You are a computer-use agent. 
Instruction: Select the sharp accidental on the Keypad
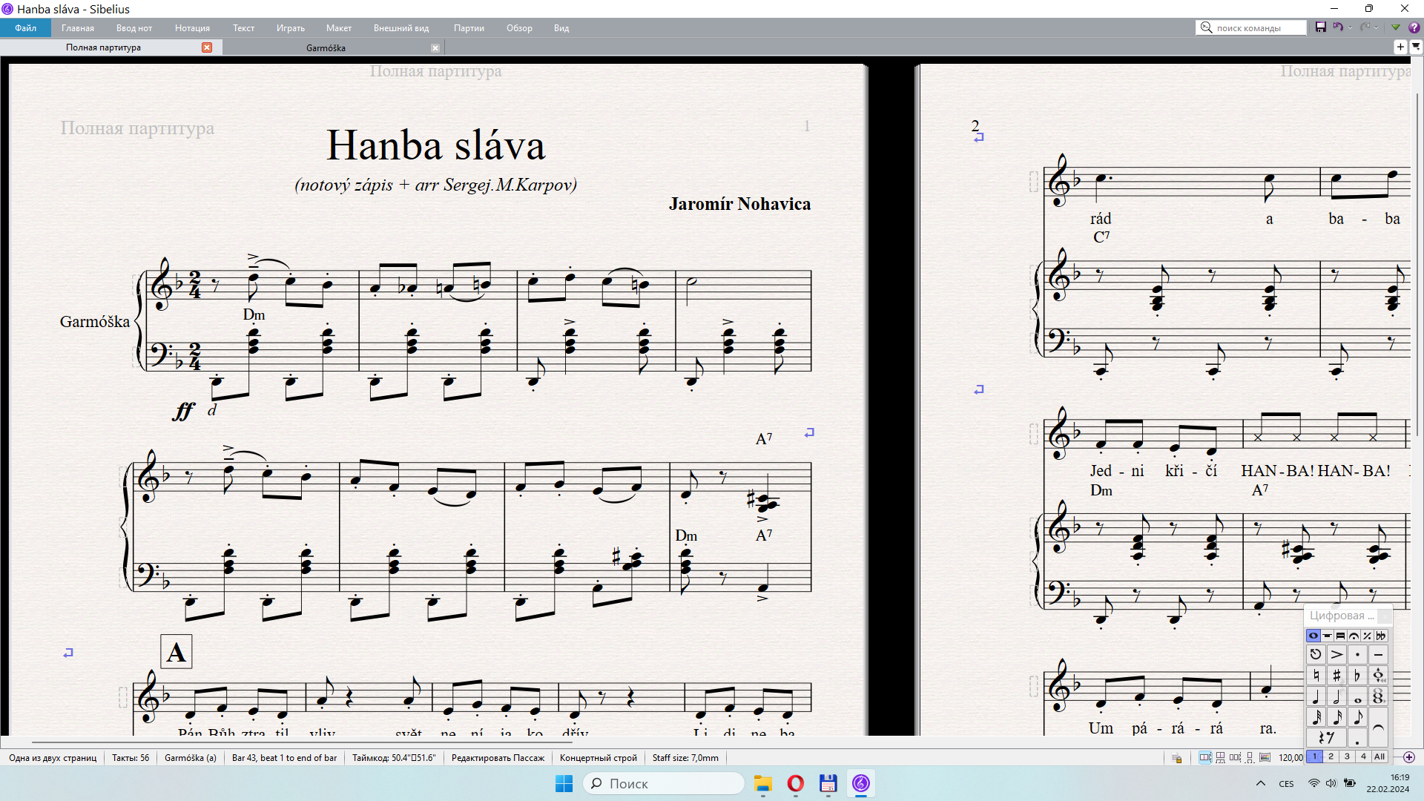(1336, 675)
